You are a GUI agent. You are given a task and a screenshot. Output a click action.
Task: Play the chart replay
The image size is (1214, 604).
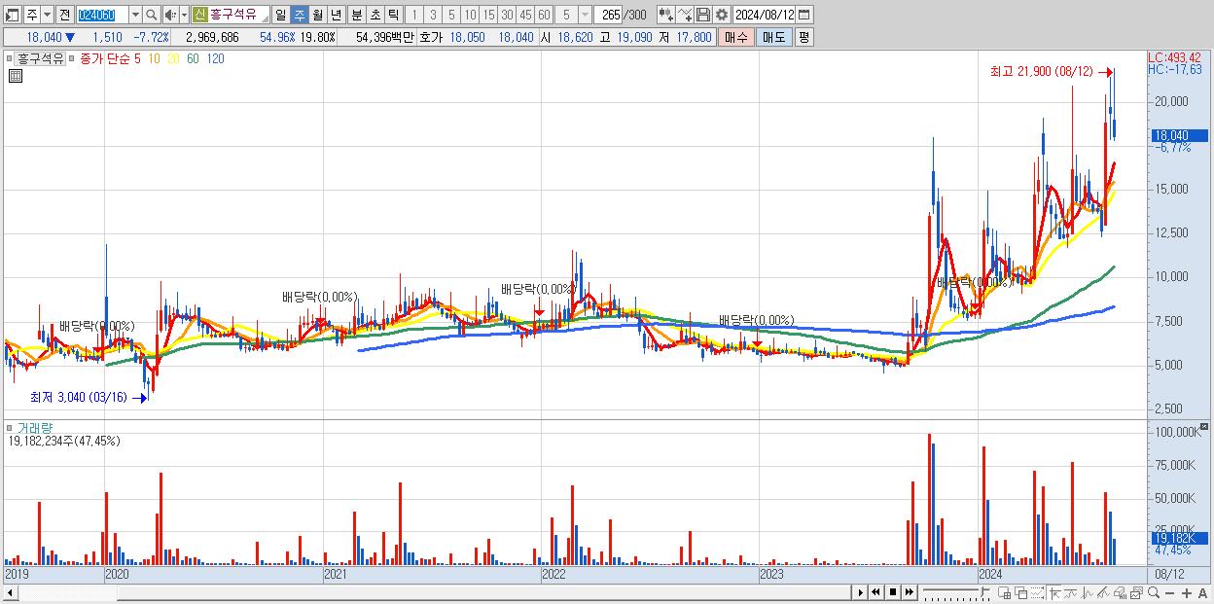pos(860,592)
